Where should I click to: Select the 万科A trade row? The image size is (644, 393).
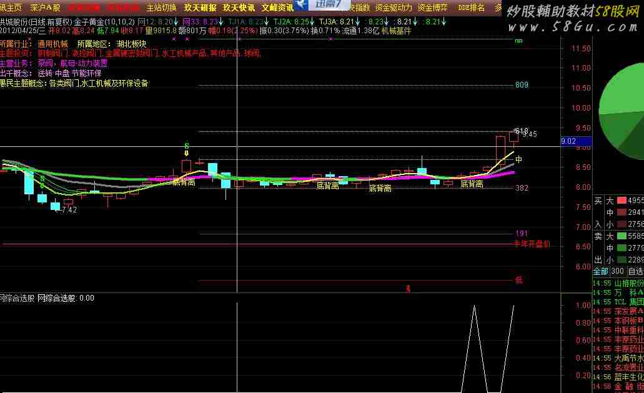tap(618, 293)
